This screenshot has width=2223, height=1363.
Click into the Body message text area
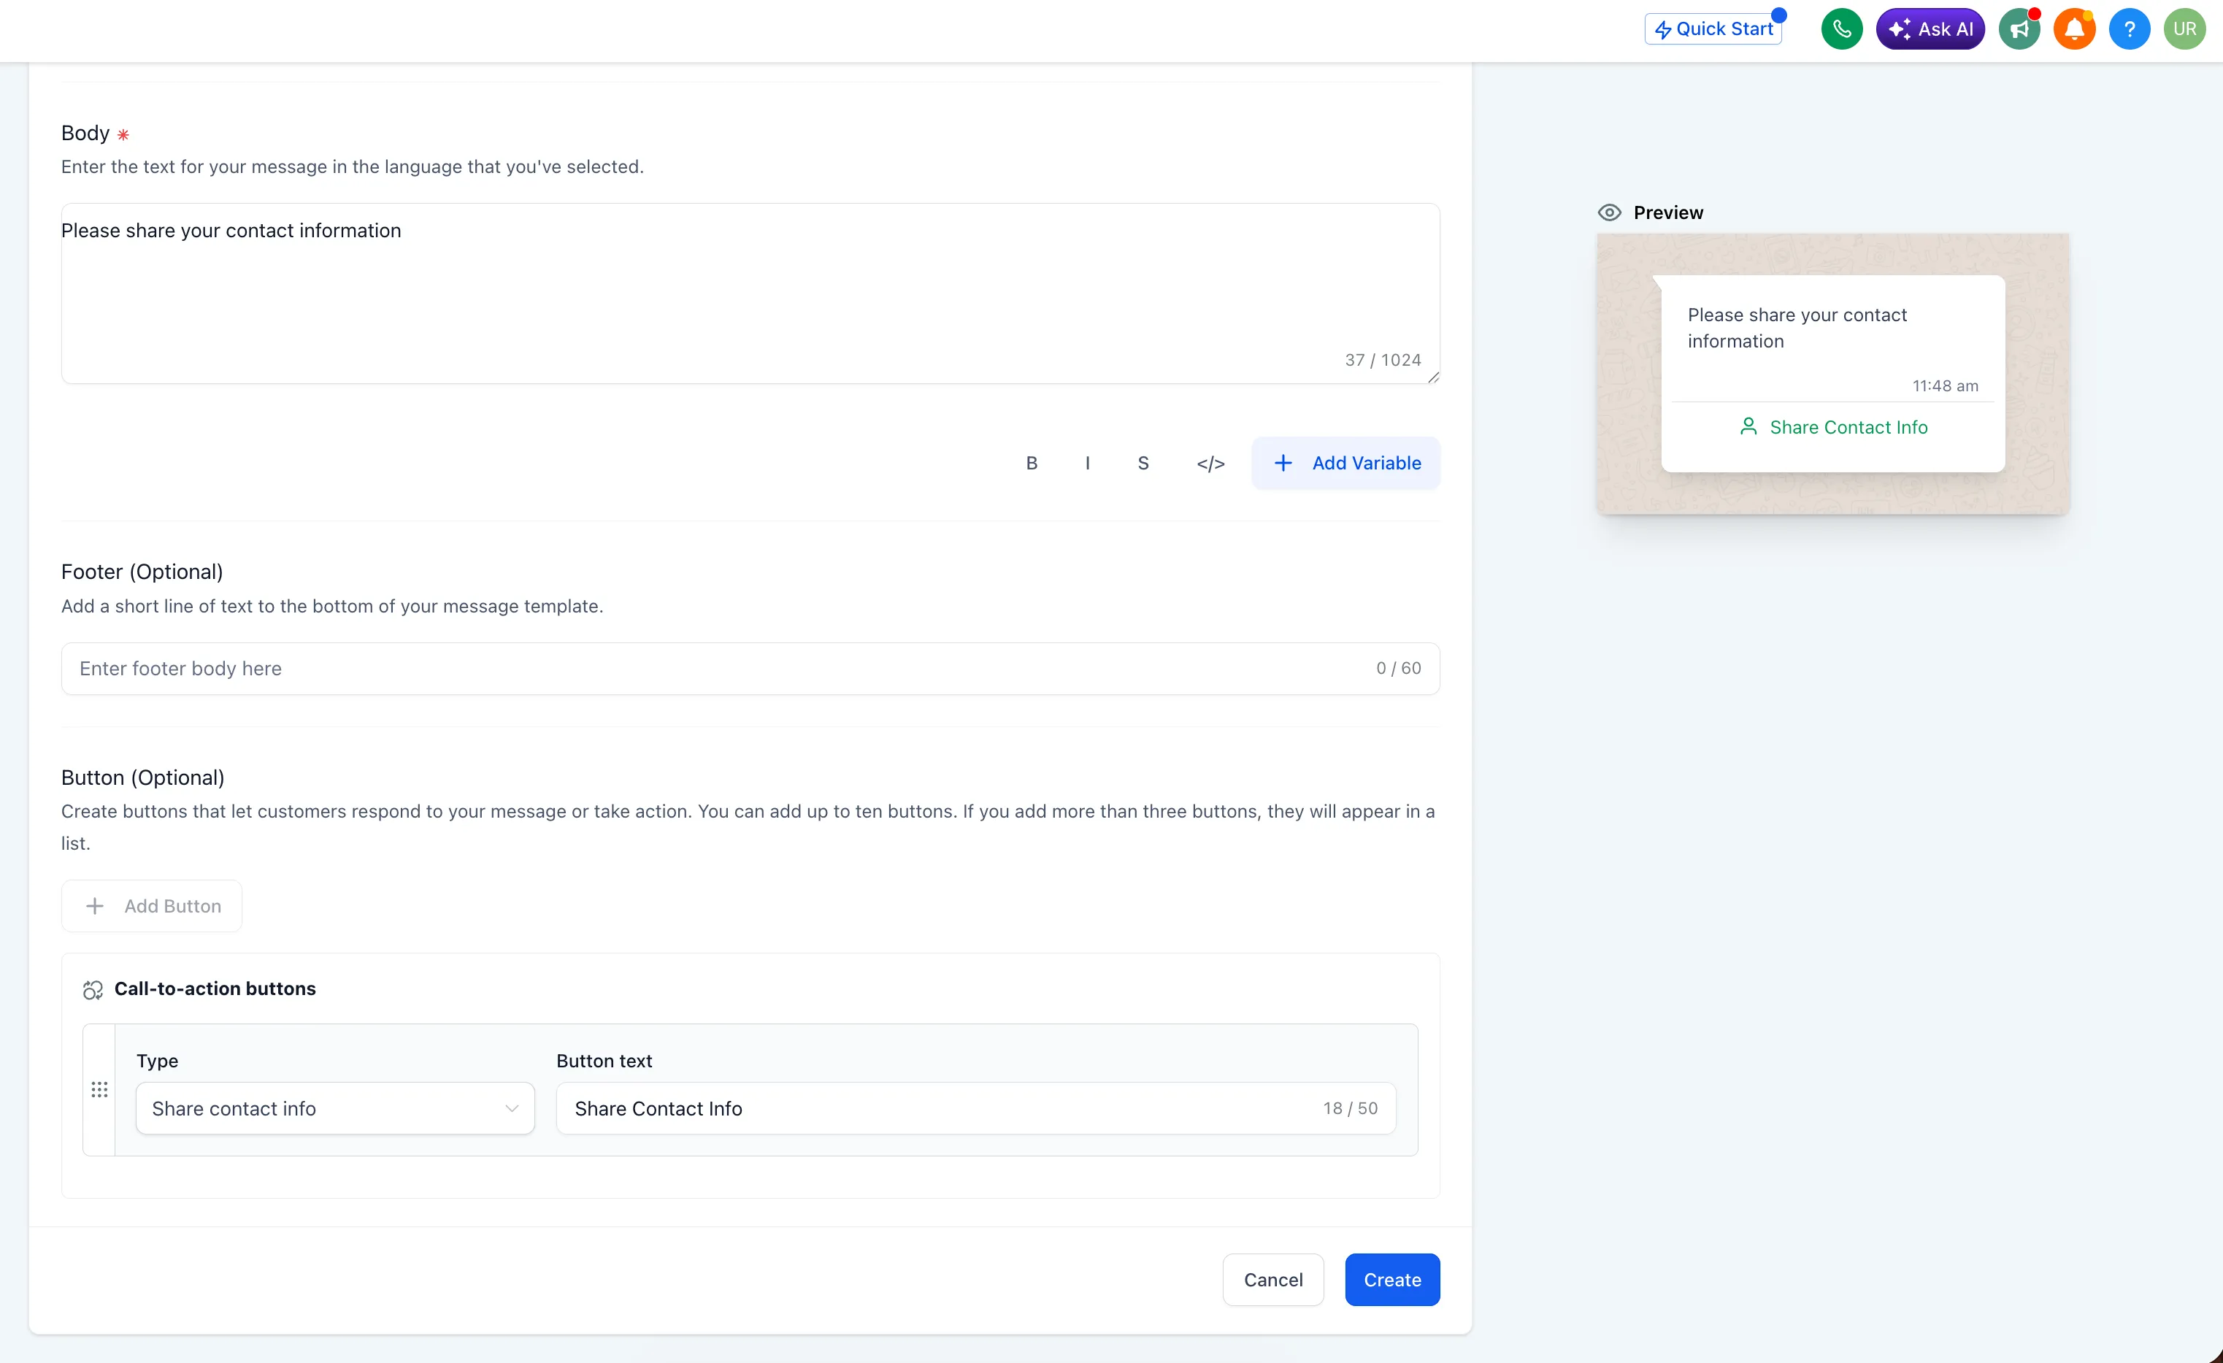tap(750, 293)
